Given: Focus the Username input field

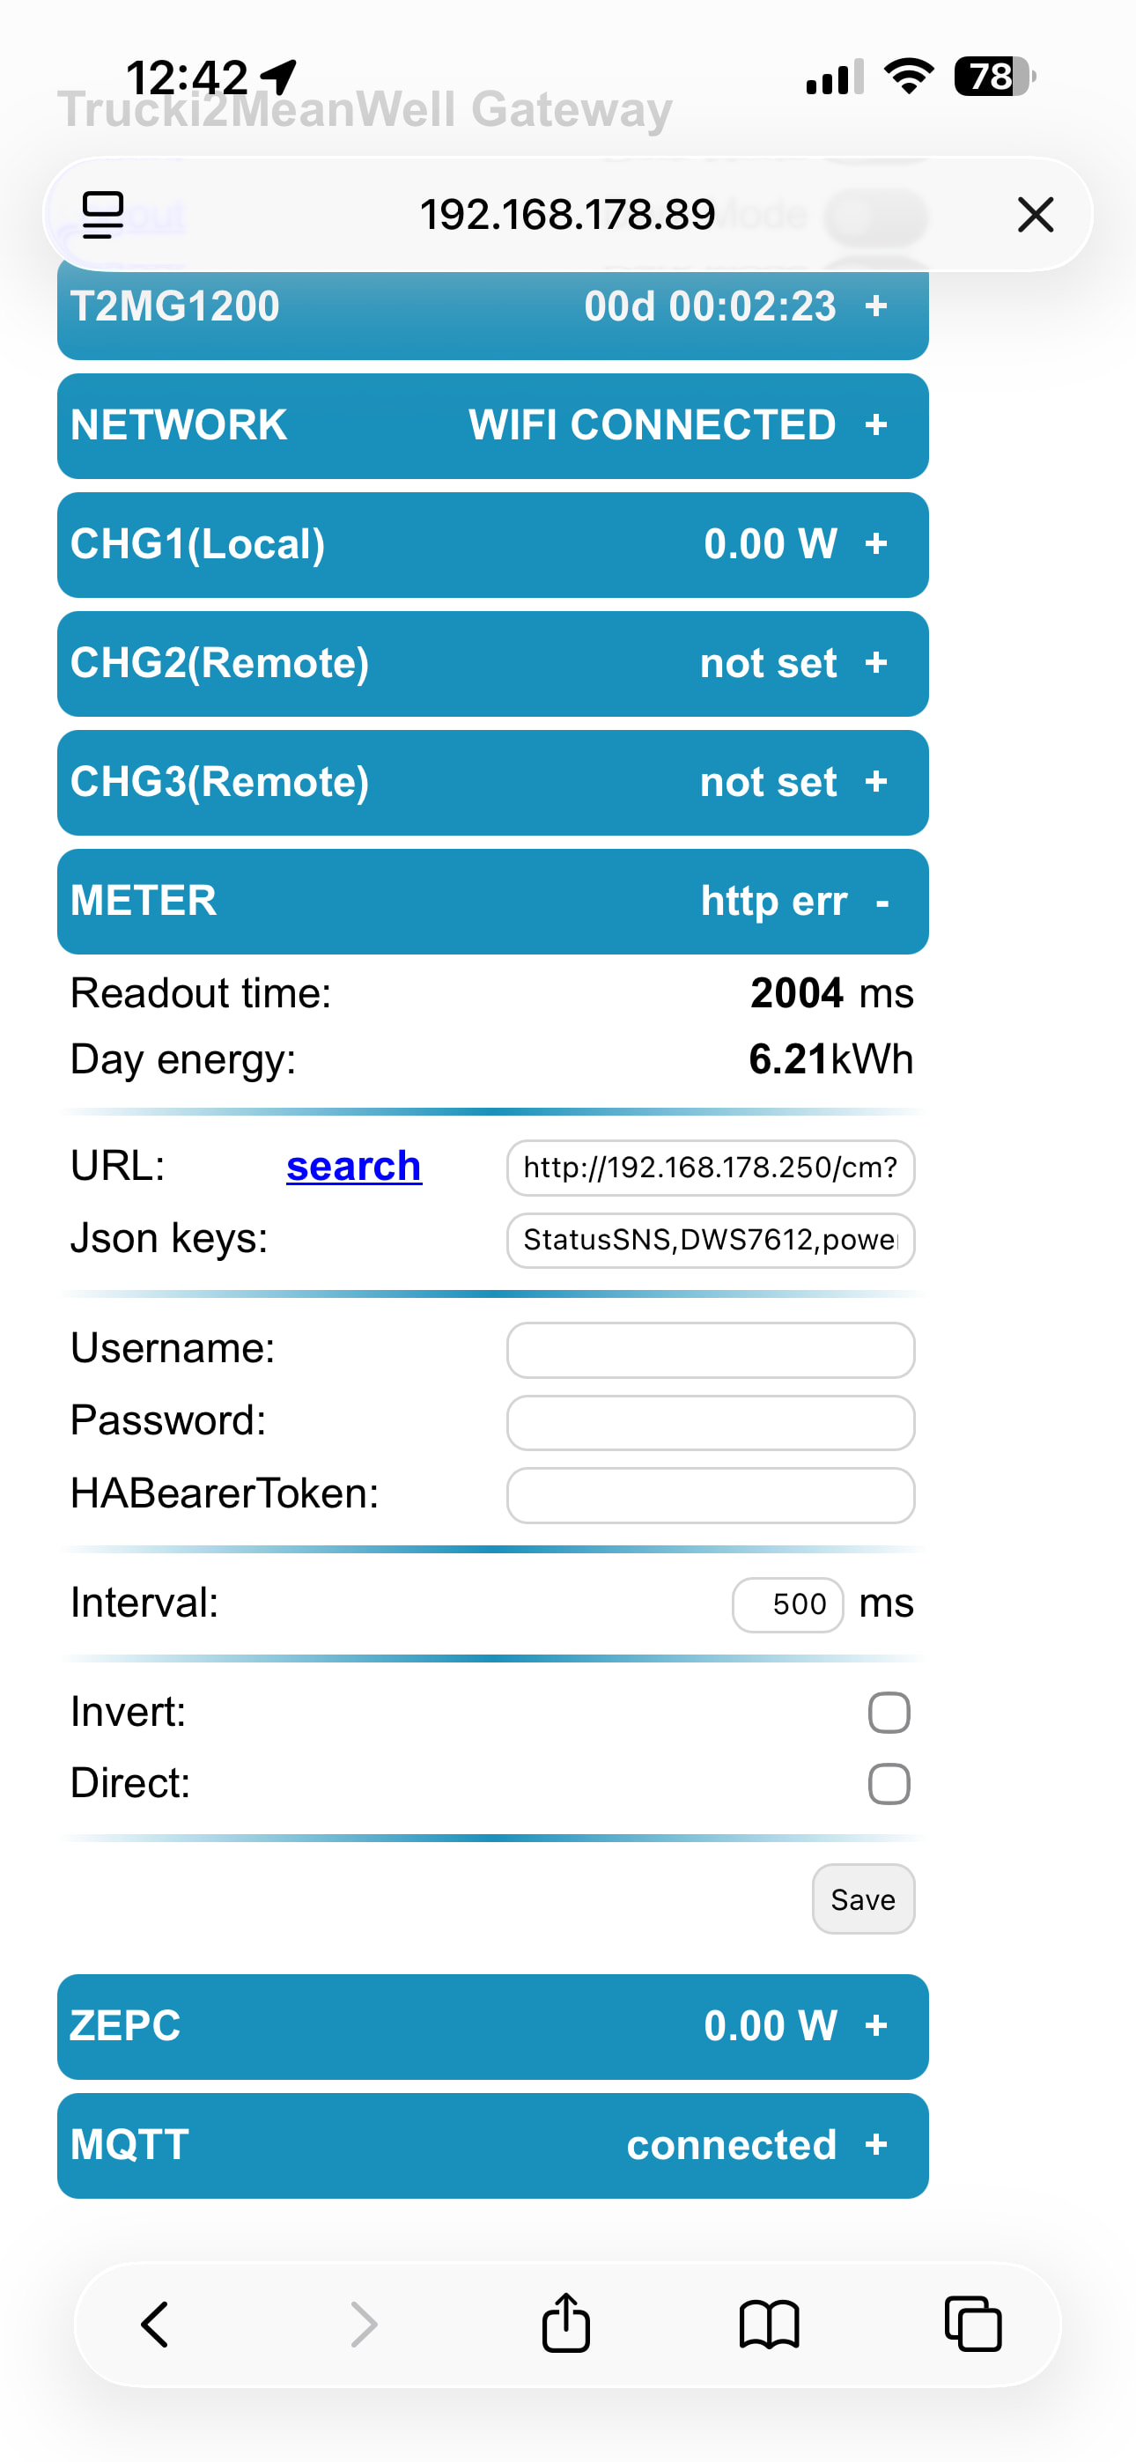Looking at the screenshot, I should click(x=710, y=1350).
